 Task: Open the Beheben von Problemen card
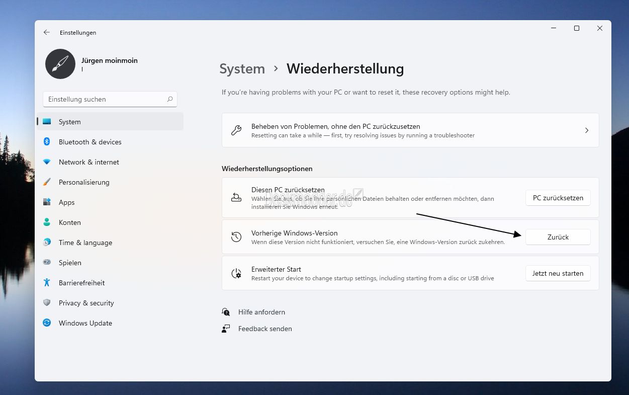tap(410, 130)
